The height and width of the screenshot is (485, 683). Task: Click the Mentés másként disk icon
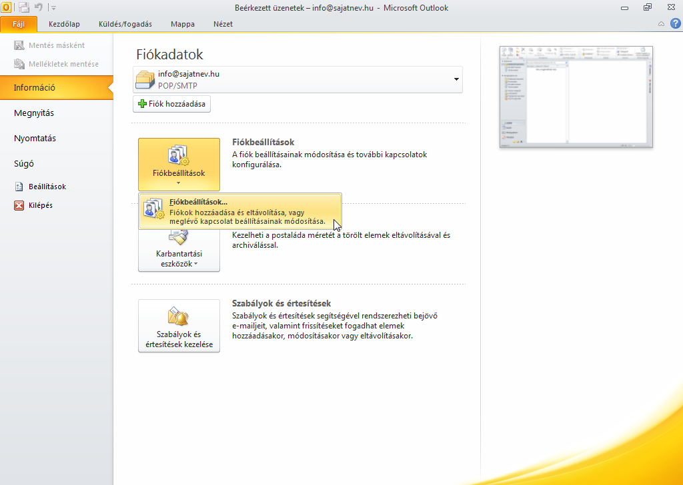pos(19,45)
